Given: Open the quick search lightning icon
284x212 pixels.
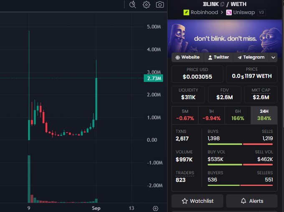Looking at the screenshot, I should [x=132, y=5].
